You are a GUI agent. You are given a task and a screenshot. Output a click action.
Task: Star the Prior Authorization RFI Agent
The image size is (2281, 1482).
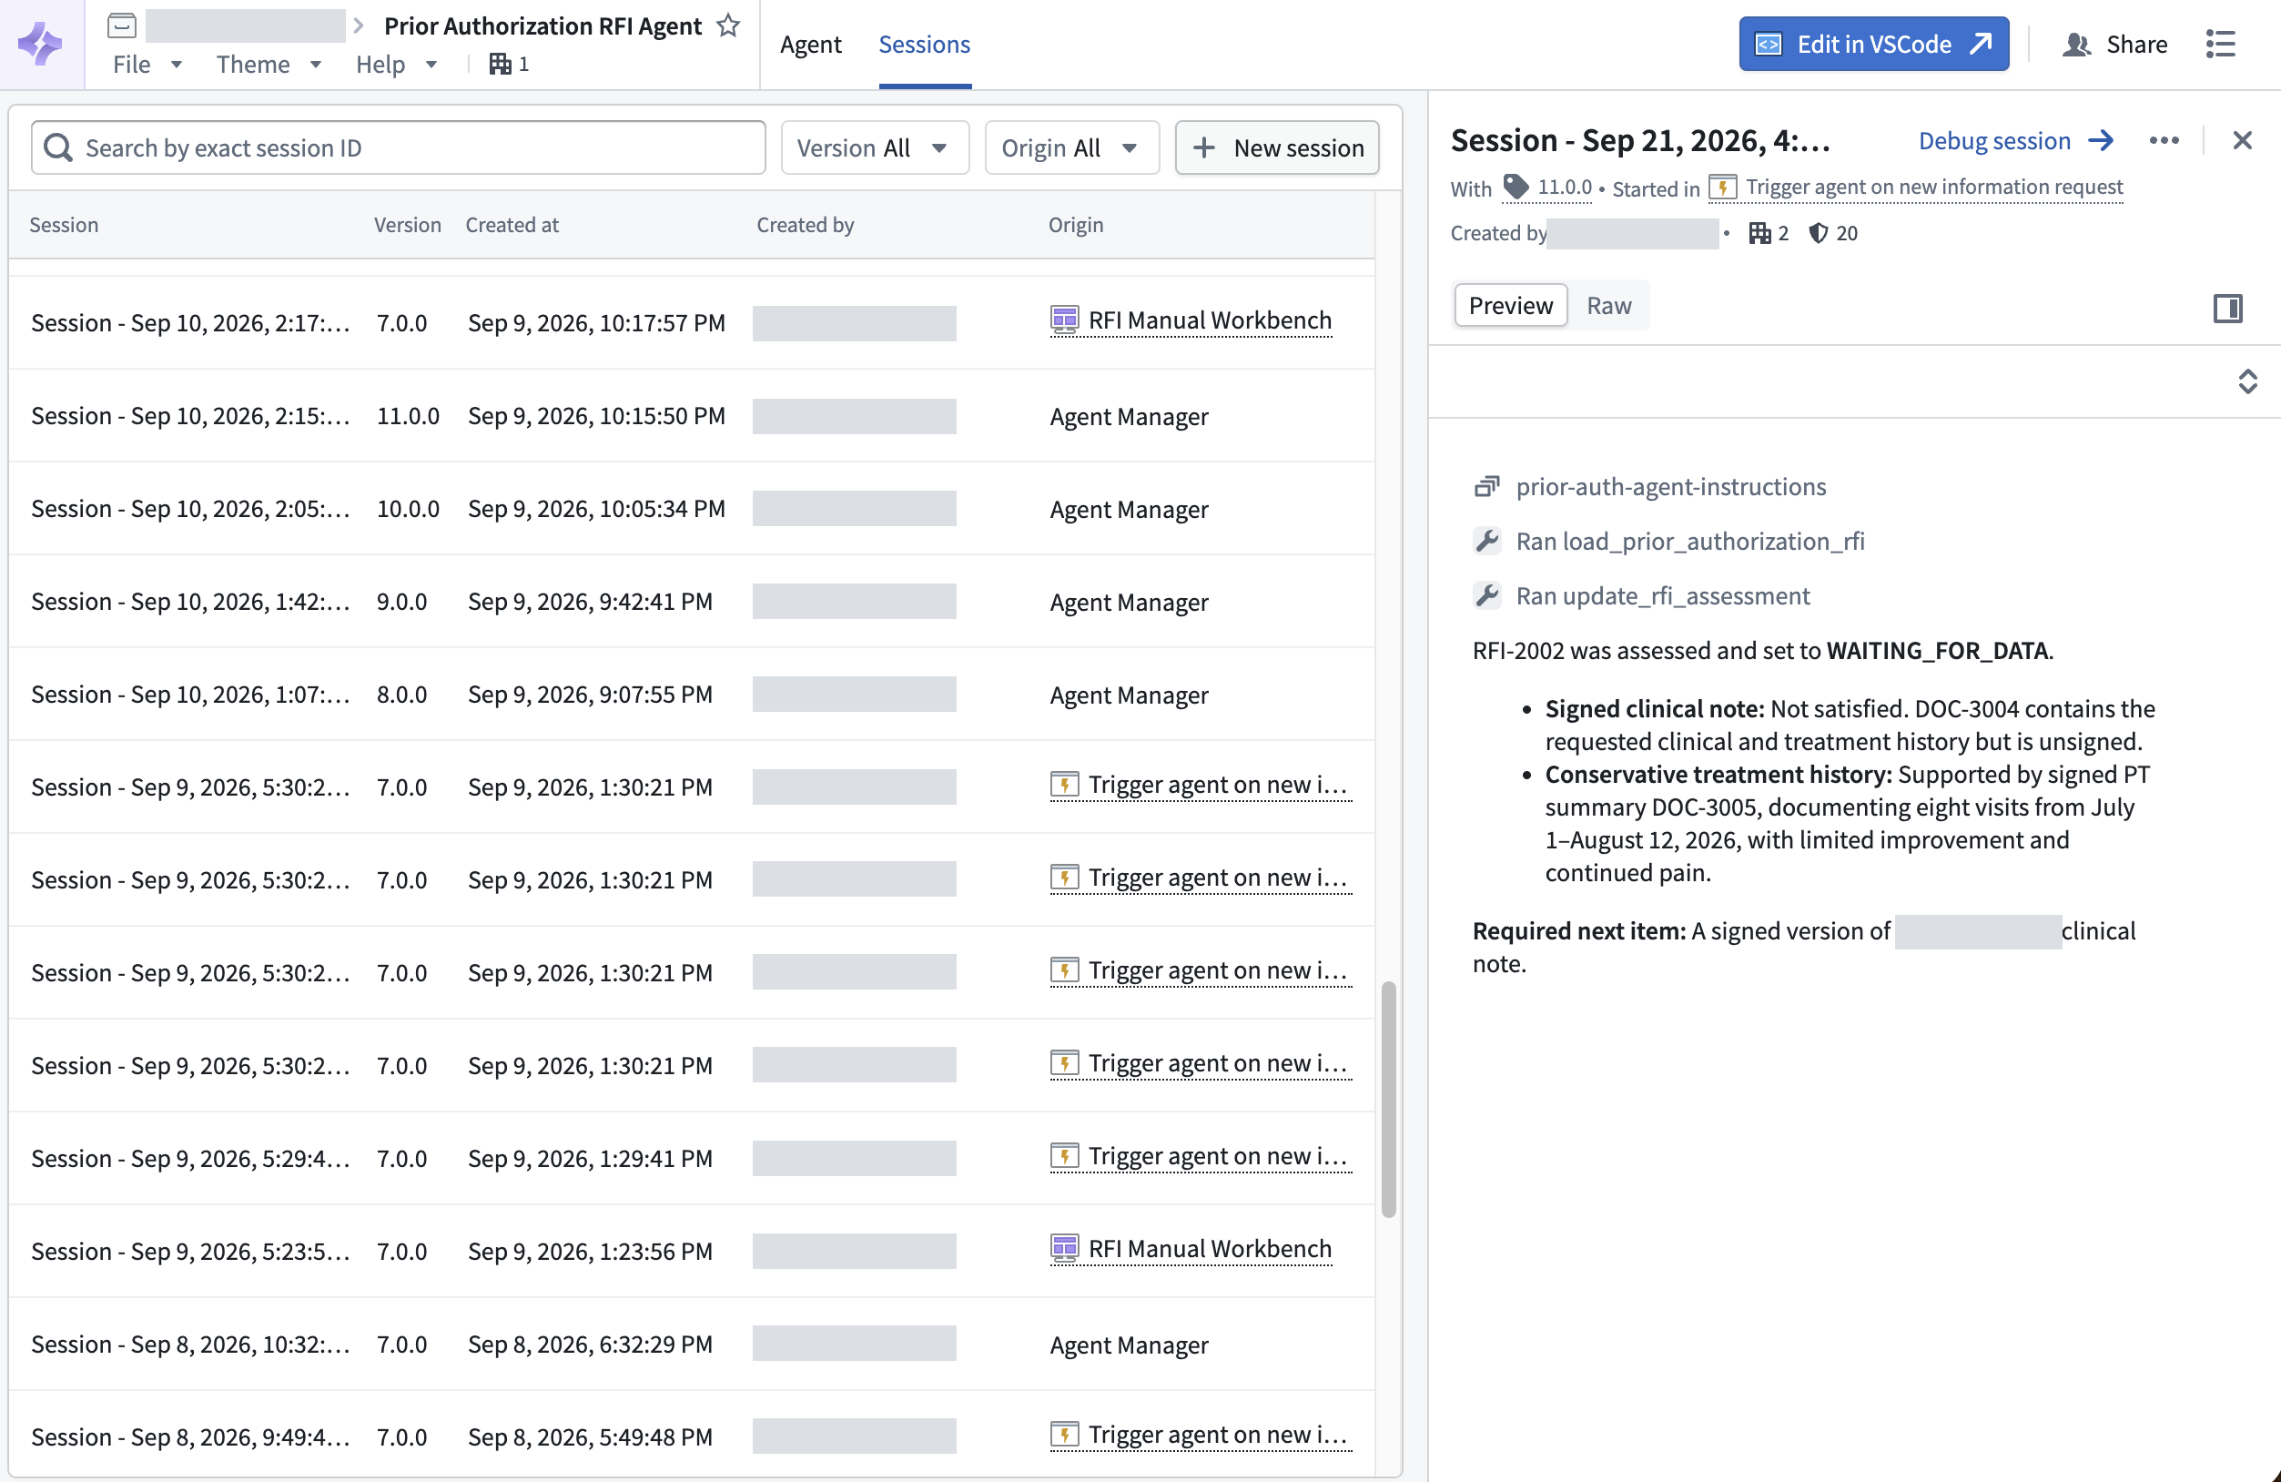click(x=728, y=25)
